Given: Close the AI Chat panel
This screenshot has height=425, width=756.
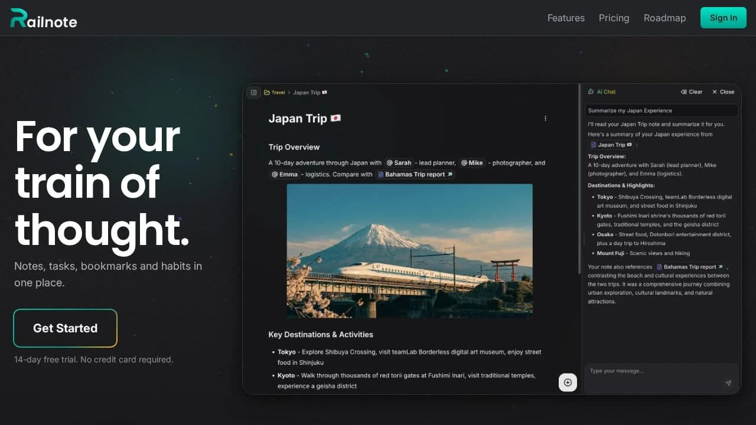Looking at the screenshot, I should pyautogui.click(x=723, y=91).
